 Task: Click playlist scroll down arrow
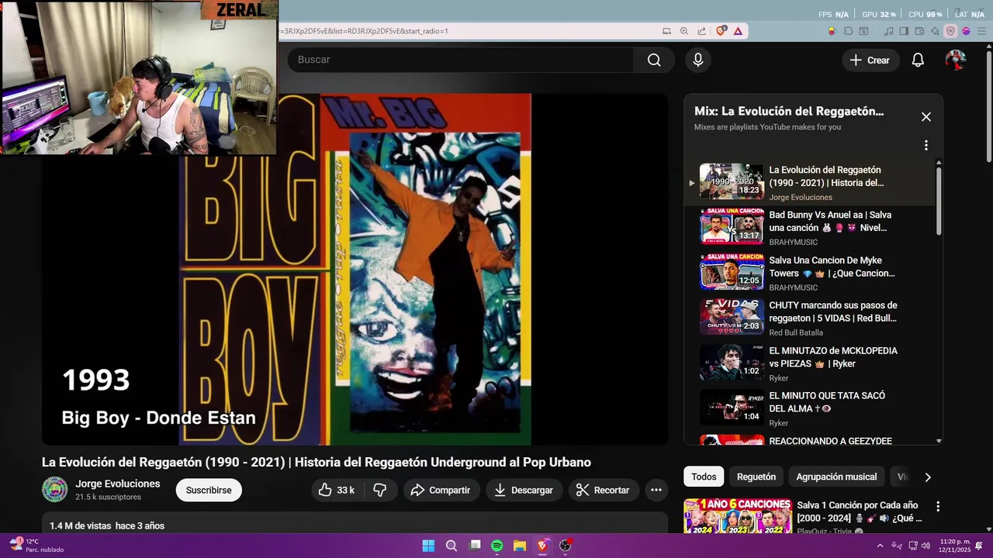point(939,441)
